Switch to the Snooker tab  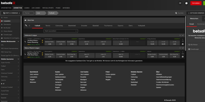click(x=84, y=26)
